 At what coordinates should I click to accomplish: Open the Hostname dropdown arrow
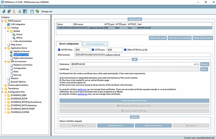pyautogui.click(x=198, y=64)
